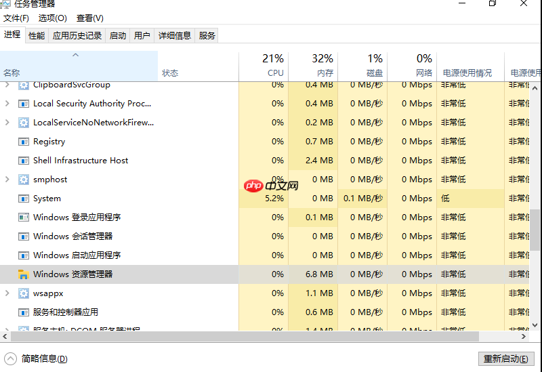The width and height of the screenshot is (542, 372).
Task: Switch to the 应用历史记录 tab
Action: tap(77, 36)
